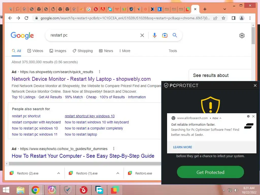Expand Restoro (2).exe download options
Viewport: 260px width, 195px height.
click(x=59, y=173)
